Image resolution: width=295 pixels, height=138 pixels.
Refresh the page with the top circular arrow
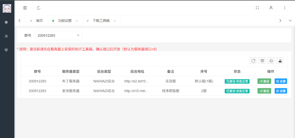point(39,8)
